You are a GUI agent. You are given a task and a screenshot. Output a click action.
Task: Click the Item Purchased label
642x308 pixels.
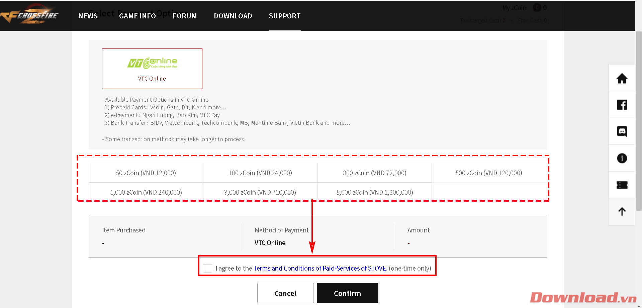click(x=124, y=230)
